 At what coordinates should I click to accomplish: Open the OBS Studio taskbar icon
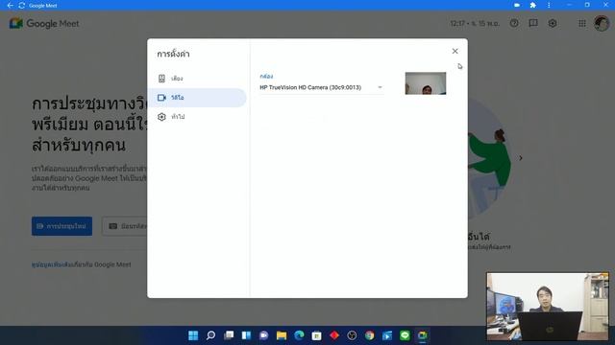coord(352,335)
